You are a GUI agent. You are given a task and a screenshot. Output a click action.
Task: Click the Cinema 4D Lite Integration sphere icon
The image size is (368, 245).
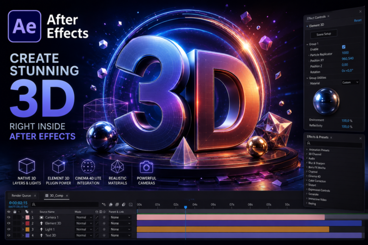[88, 166]
